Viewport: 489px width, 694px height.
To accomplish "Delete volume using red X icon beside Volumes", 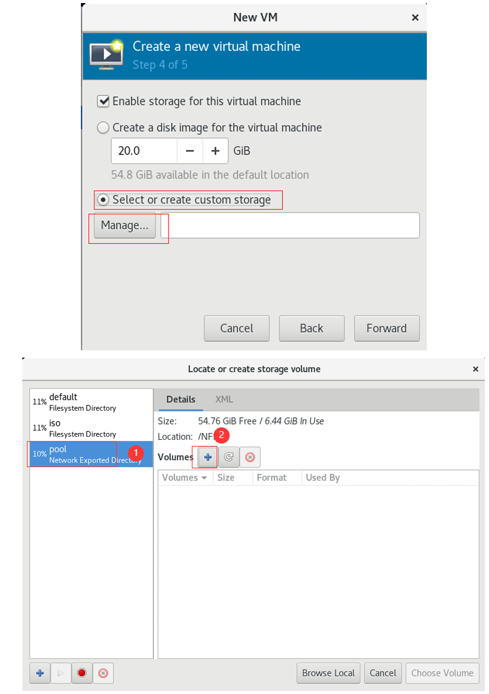I will click(250, 457).
